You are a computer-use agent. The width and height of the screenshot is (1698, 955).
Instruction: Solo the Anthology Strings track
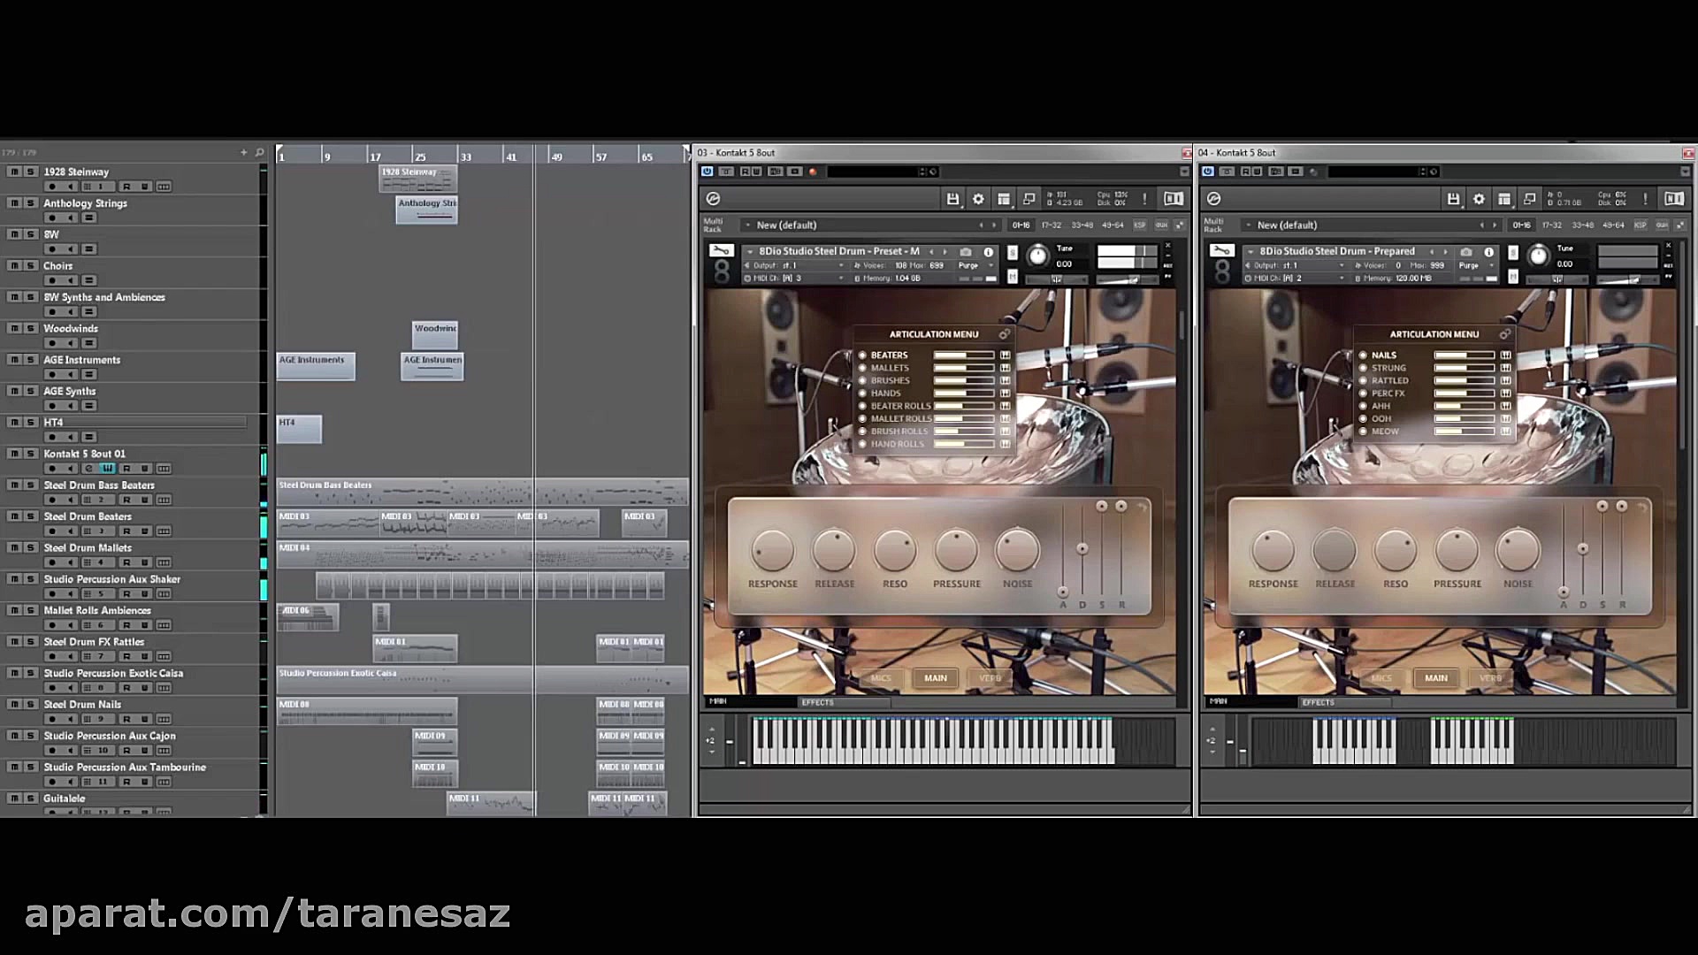pos(30,203)
